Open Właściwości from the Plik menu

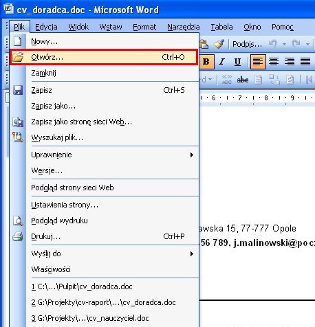(104, 269)
